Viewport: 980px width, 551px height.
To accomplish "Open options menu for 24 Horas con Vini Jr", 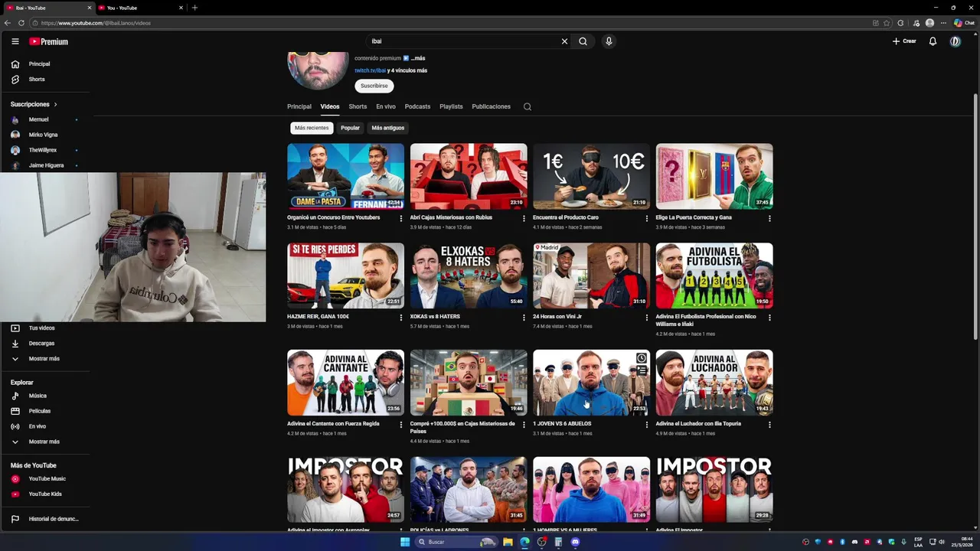I will pos(646,317).
